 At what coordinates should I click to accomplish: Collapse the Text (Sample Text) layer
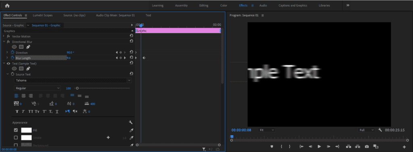pyautogui.click(x=4, y=64)
